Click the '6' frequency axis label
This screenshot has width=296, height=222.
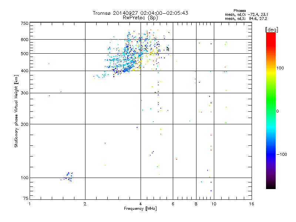tap(173, 204)
